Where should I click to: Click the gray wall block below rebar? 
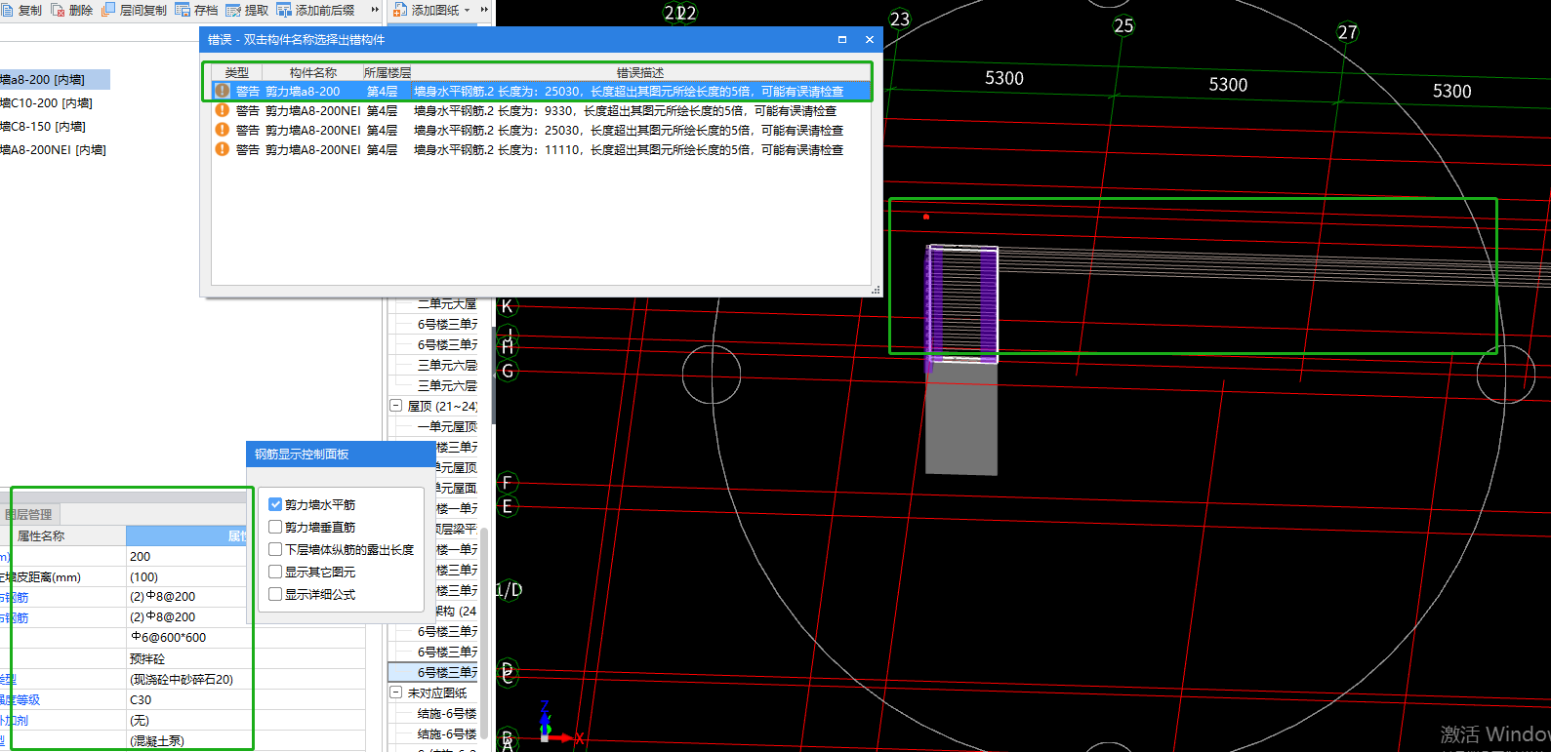coord(961,419)
